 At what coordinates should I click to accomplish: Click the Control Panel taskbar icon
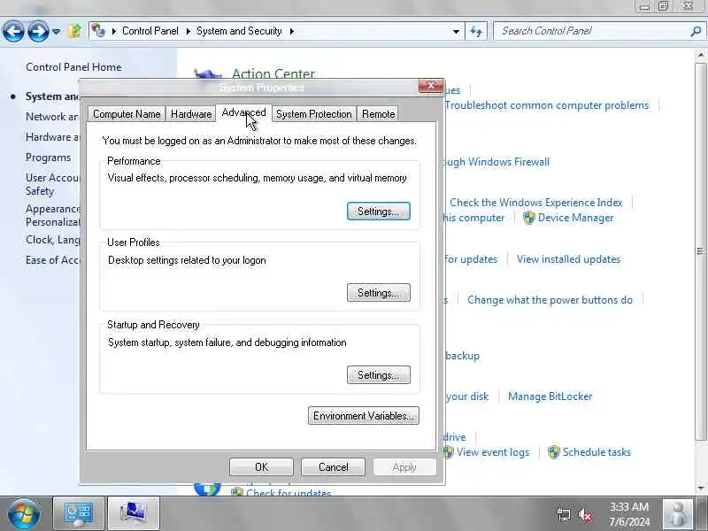click(x=79, y=513)
